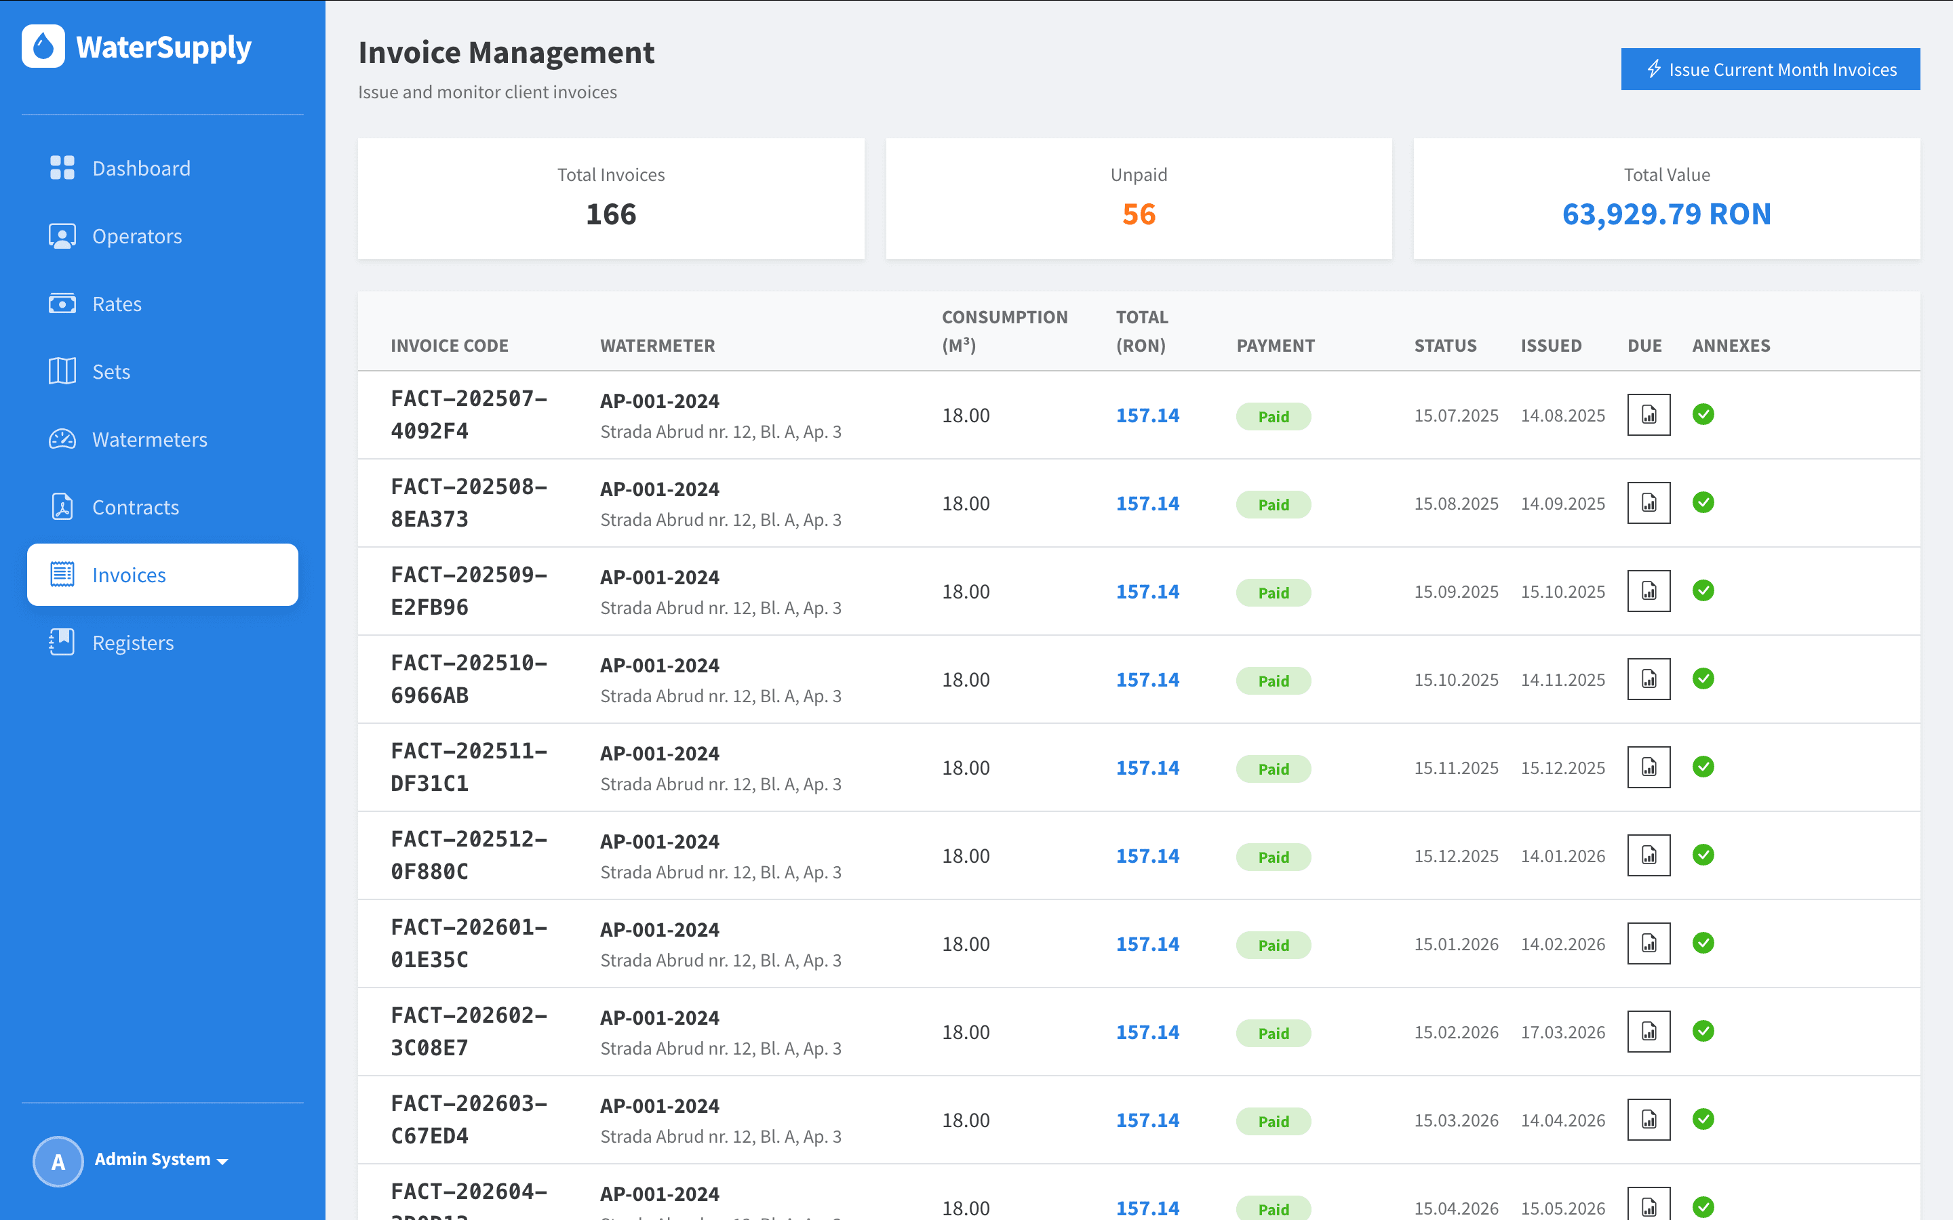Screen dimensions: 1953x1220
Task: Click green check icon for FACT-202510-6966AB
Action: click(1703, 678)
